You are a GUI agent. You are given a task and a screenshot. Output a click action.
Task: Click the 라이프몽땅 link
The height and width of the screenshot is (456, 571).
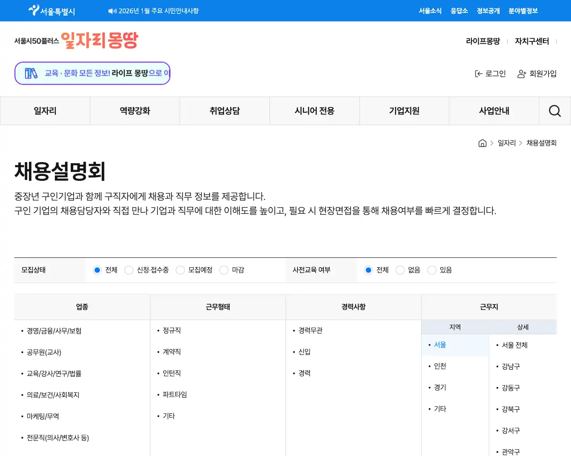483,41
